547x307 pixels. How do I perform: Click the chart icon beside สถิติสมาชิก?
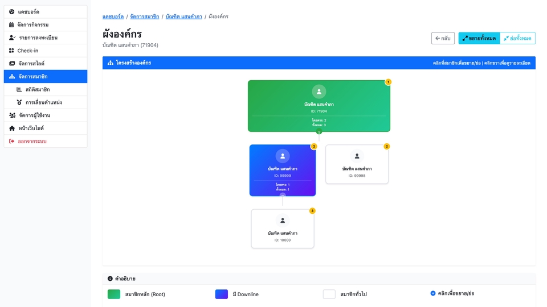point(19,90)
